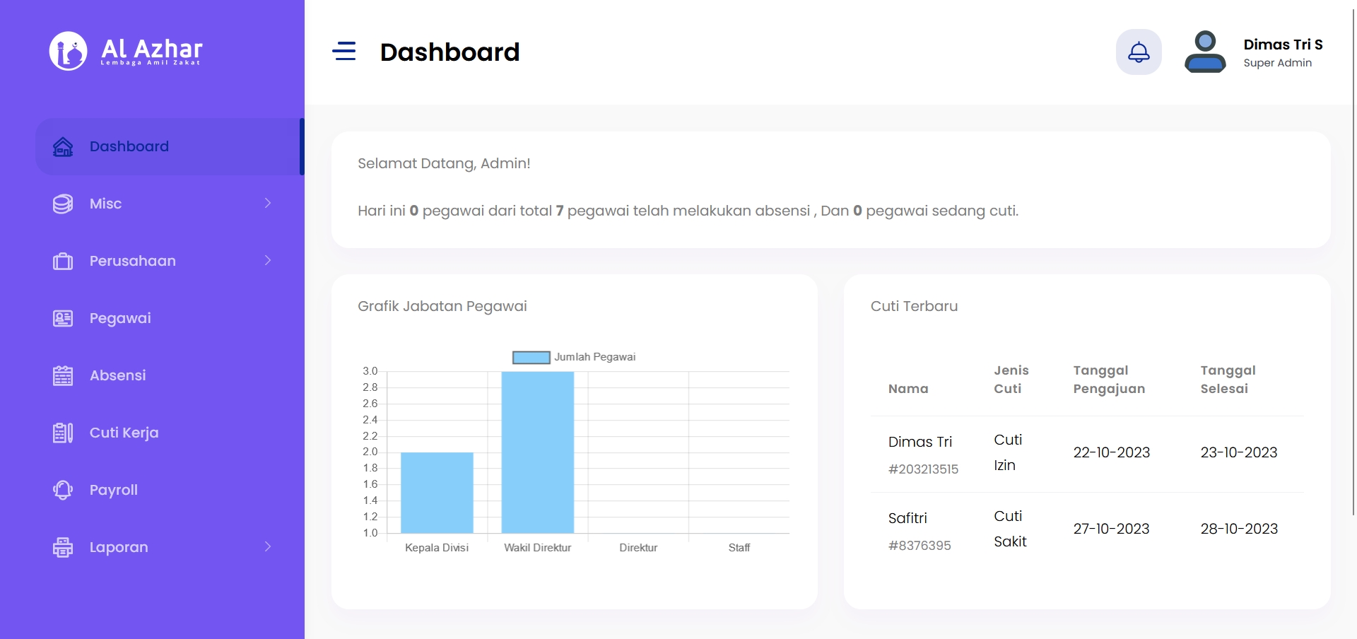1357x639 pixels.
Task: Select the Absensi calendar icon
Action: pyautogui.click(x=63, y=375)
